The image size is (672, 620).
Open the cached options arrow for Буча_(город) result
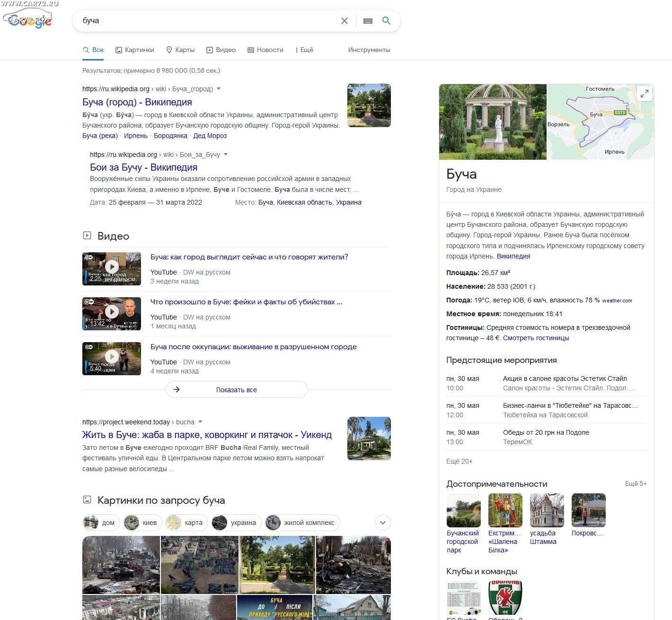(218, 89)
